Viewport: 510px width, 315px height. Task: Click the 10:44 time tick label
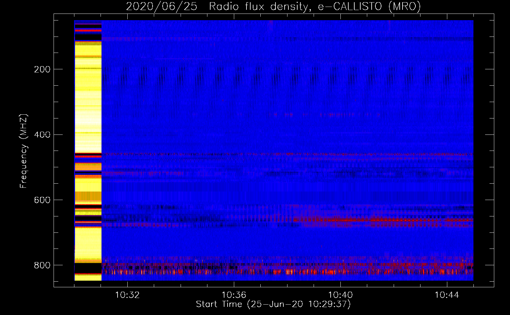(447, 295)
